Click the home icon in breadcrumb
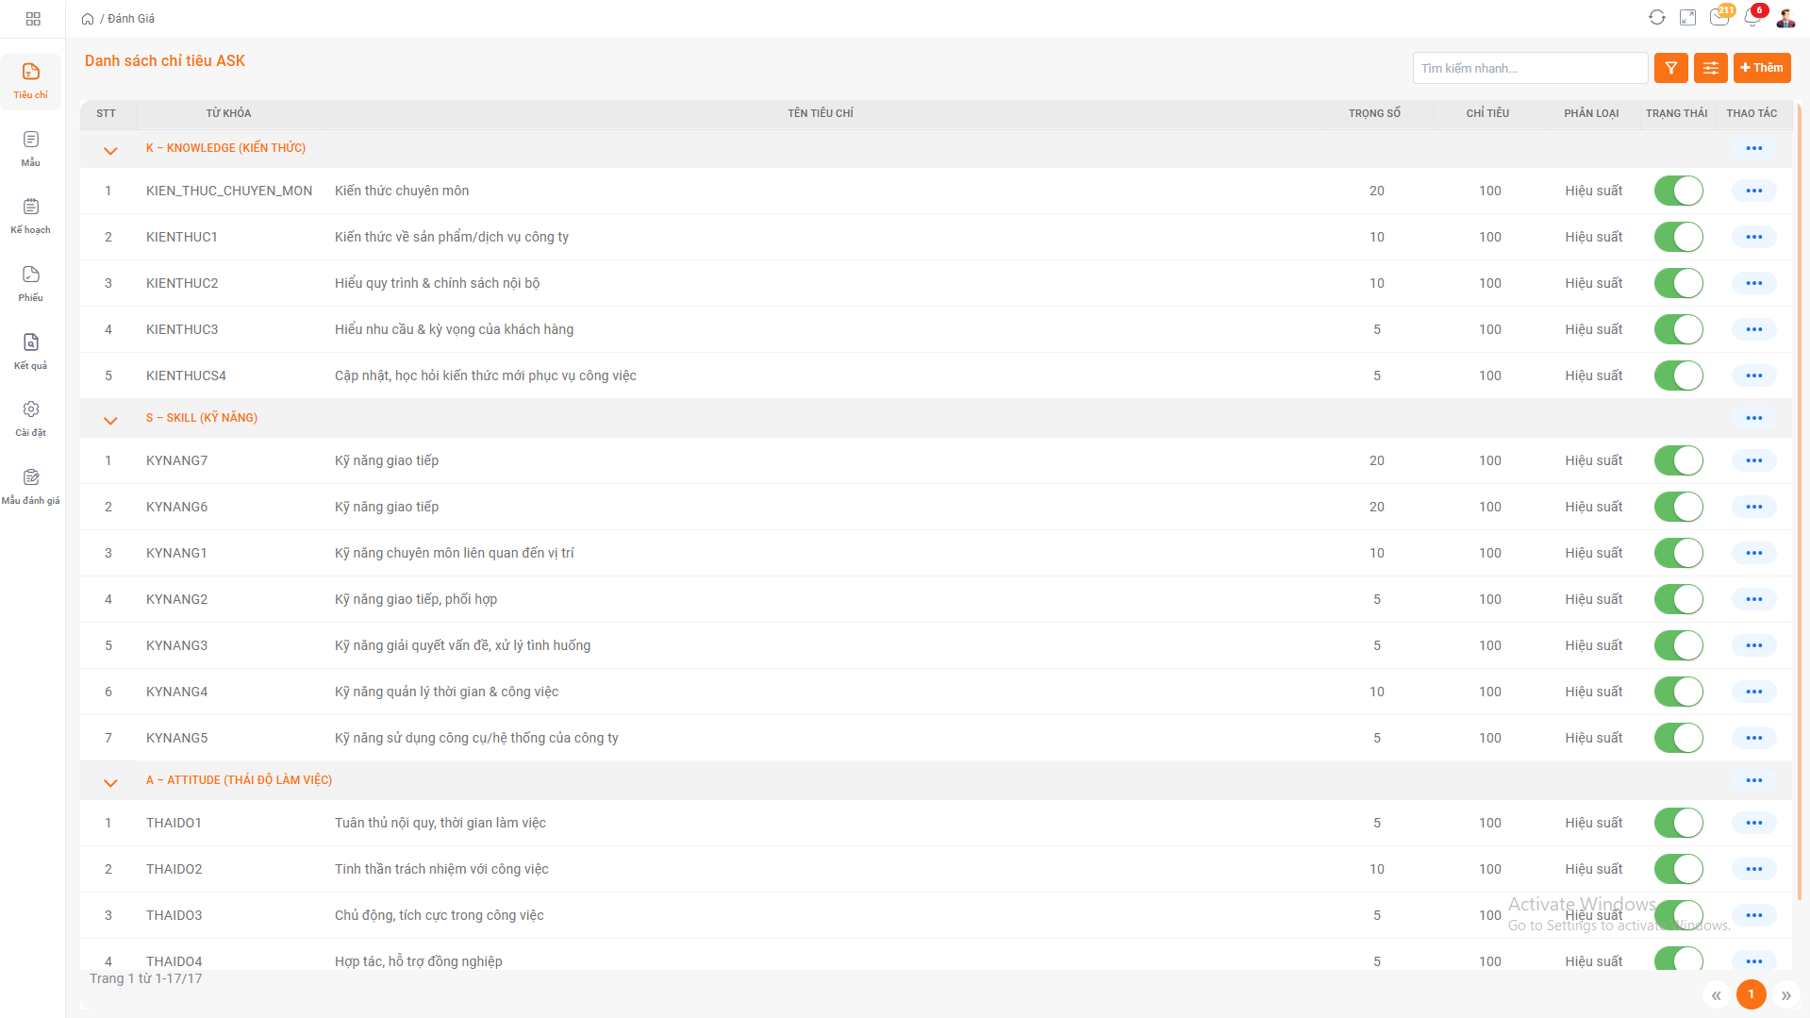 click(88, 19)
